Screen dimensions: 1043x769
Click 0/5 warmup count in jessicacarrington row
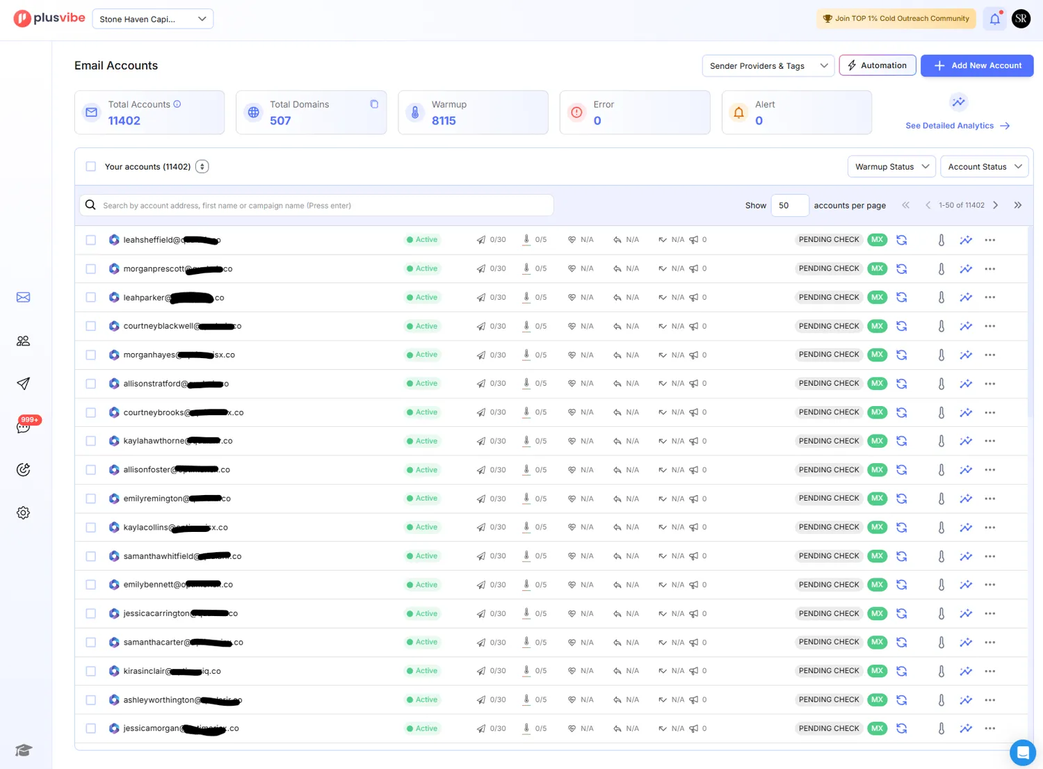[535, 614]
